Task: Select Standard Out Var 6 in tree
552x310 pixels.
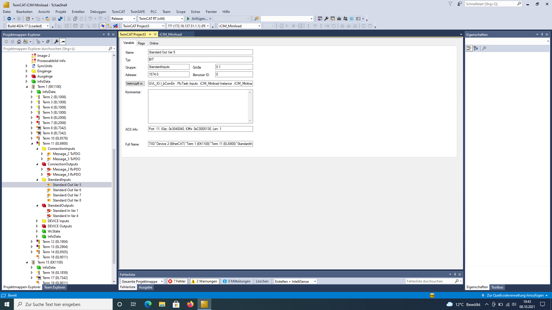Action: (x=67, y=190)
